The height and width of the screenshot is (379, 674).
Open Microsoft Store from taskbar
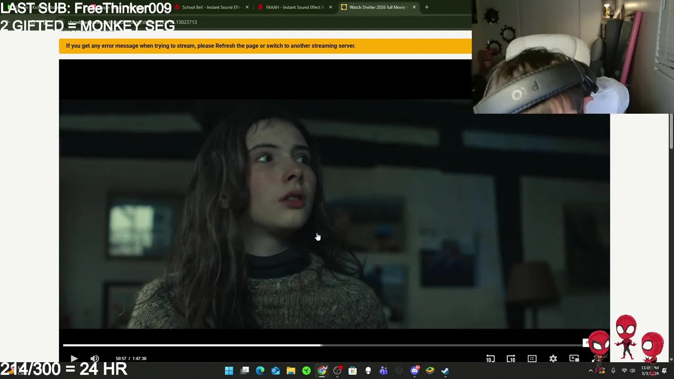(353, 371)
